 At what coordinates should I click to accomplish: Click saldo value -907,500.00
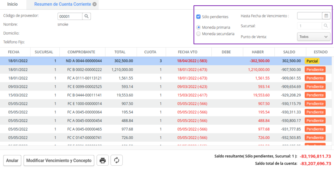(x=291, y=69)
